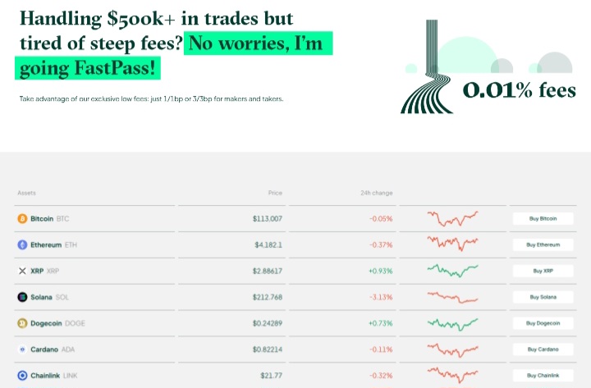Select the Buy XRP button
Viewport: 591px width, 388px height.
543,271
